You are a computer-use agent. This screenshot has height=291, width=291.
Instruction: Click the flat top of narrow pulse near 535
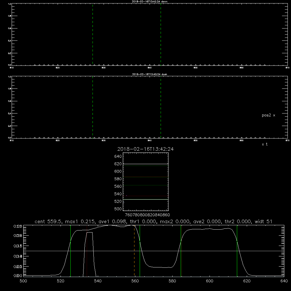pos(89,232)
